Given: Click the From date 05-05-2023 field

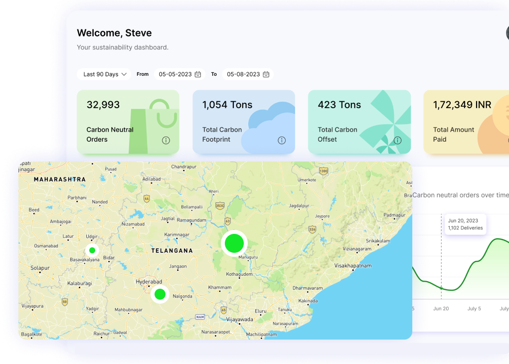Looking at the screenshot, I should coord(175,74).
